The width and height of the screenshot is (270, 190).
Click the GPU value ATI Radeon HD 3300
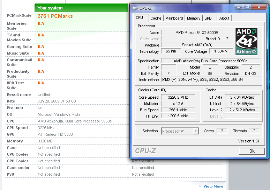(x=55, y=134)
